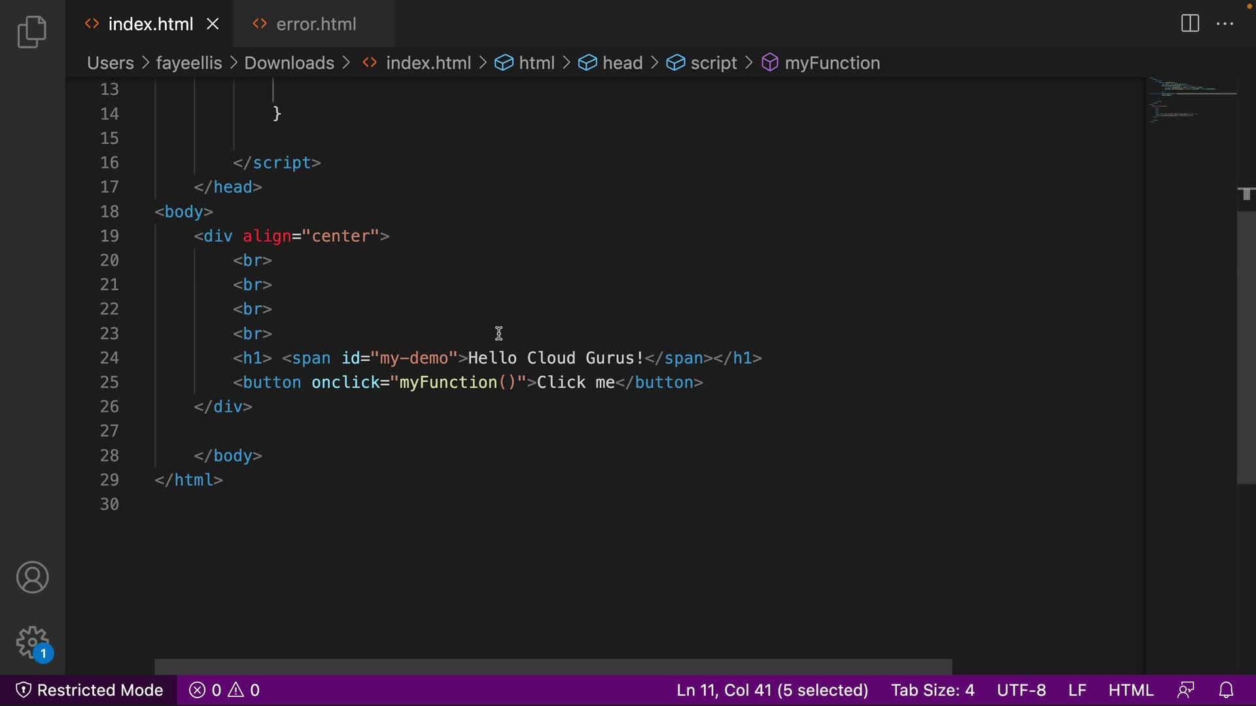Click the notifications bell icon
This screenshot has width=1256, height=706.
(1226, 690)
